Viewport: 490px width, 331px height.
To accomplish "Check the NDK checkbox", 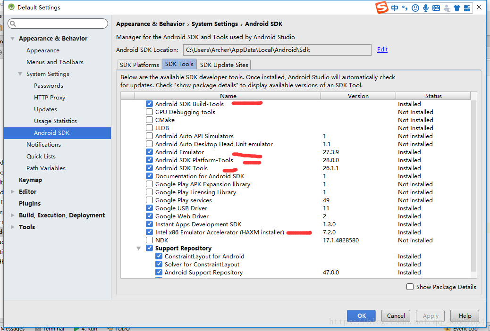I will coord(149,240).
